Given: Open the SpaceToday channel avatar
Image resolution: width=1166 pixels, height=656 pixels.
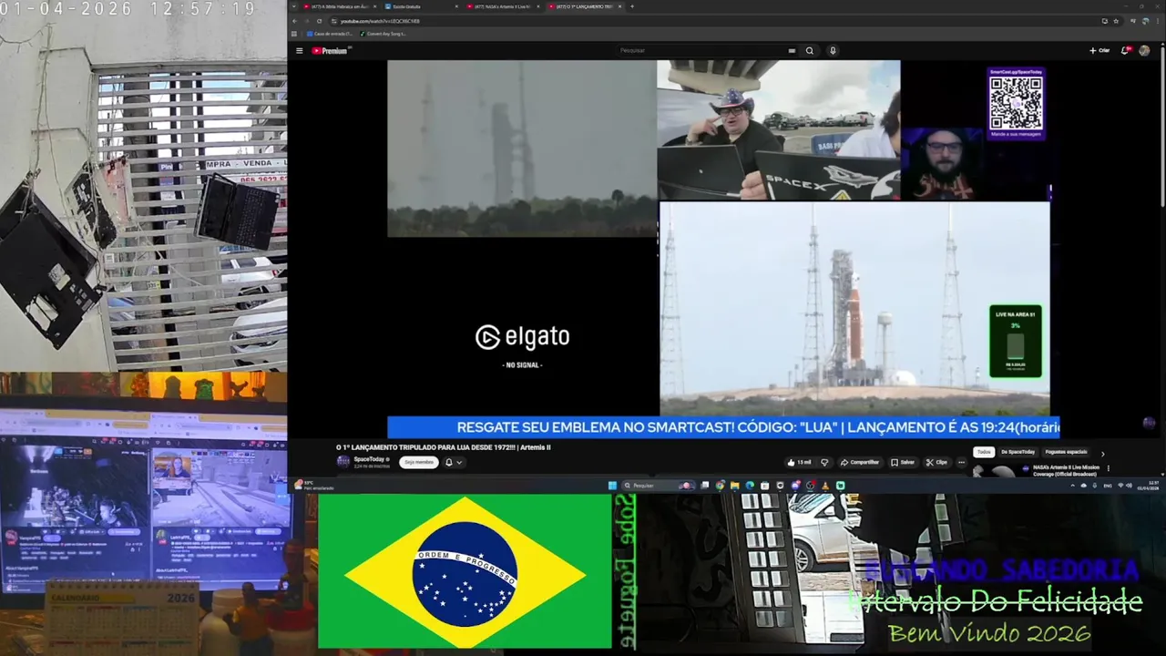Looking at the screenshot, I should [x=343, y=462].
